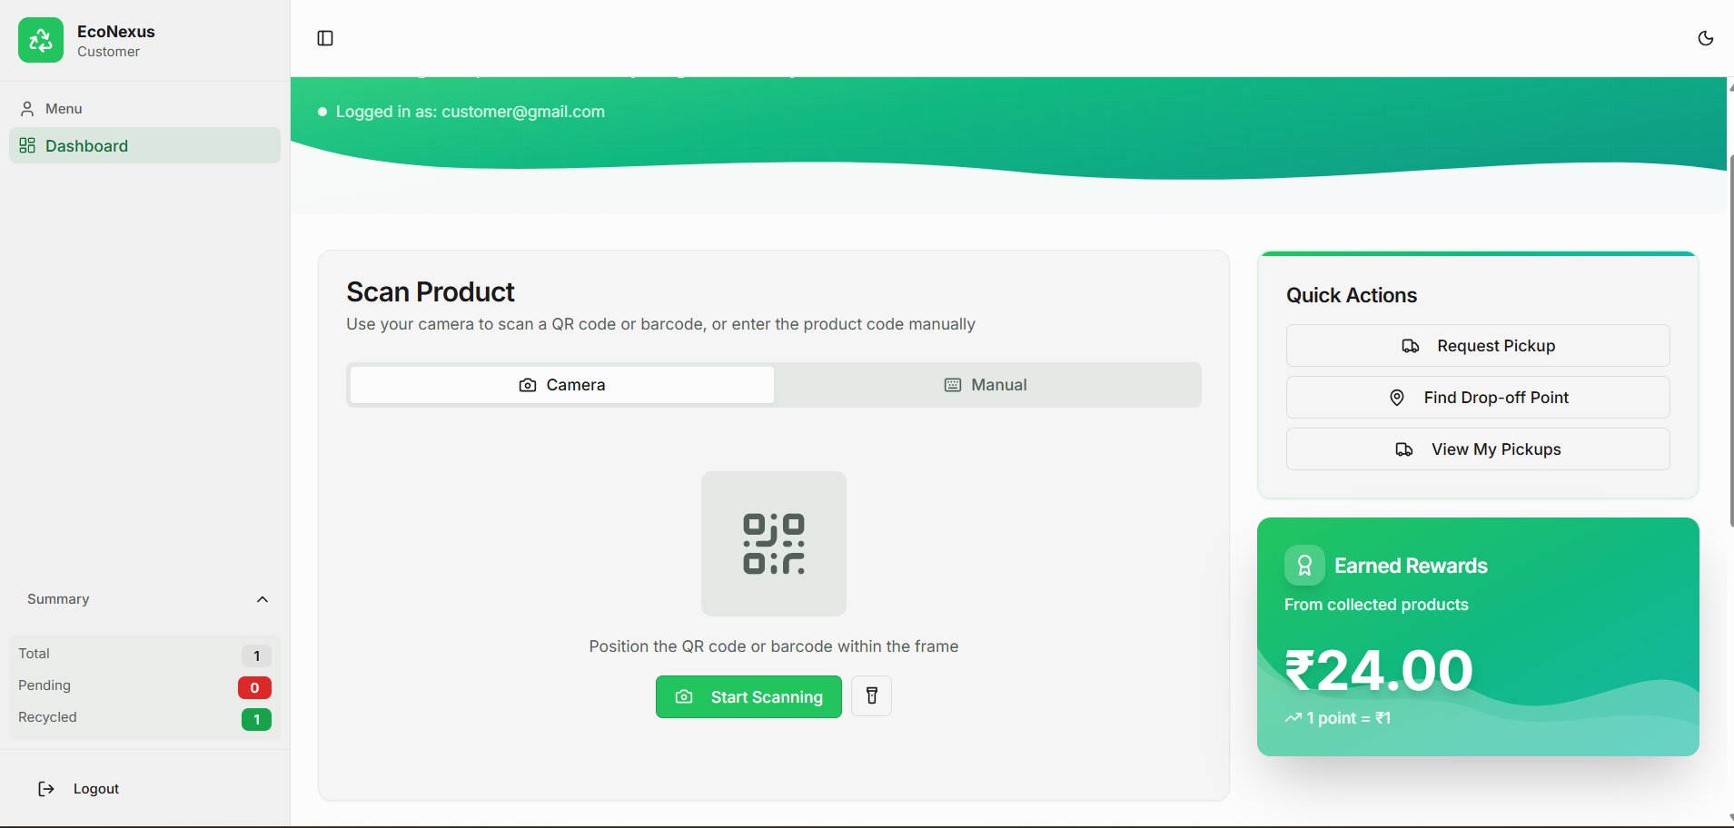Click the 'Logged in as: customer@gmail.com' text
Screen dimensions: 1734x828
click(471, 112)
